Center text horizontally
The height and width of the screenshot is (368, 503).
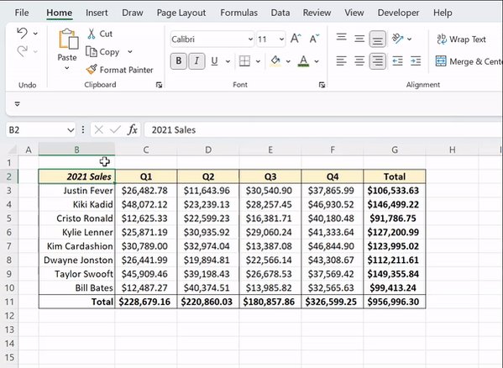pos(359,61)
